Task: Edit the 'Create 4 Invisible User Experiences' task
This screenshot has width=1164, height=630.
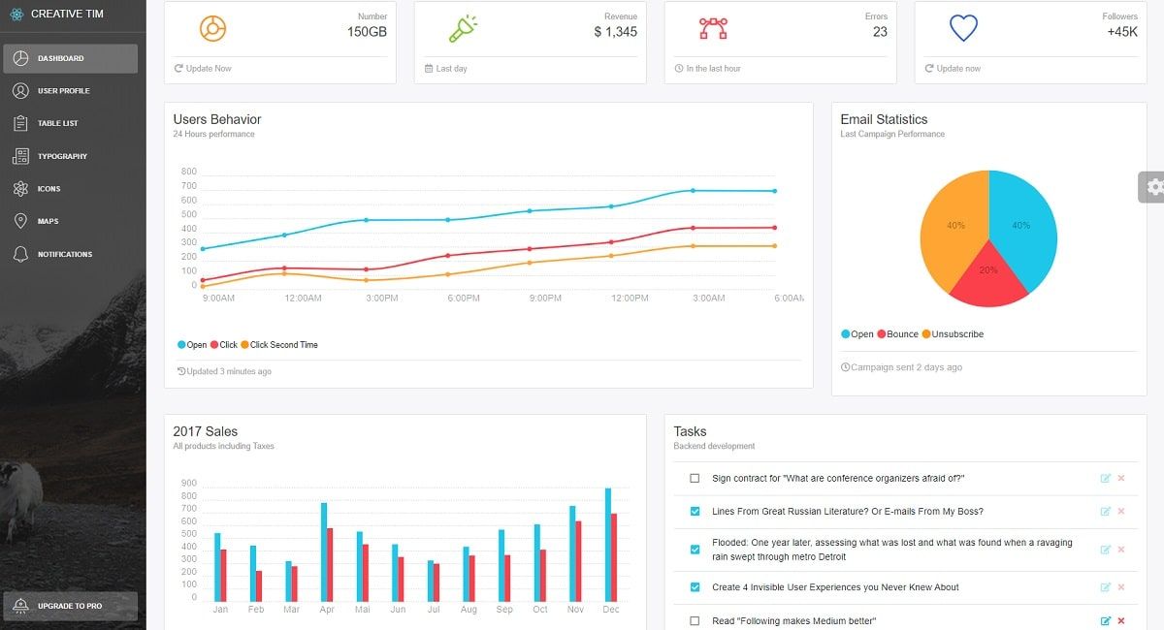Action: pos(1106,586)
